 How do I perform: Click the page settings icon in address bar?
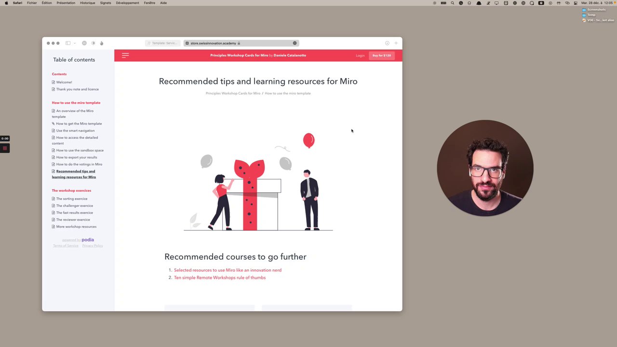[295, 43]
